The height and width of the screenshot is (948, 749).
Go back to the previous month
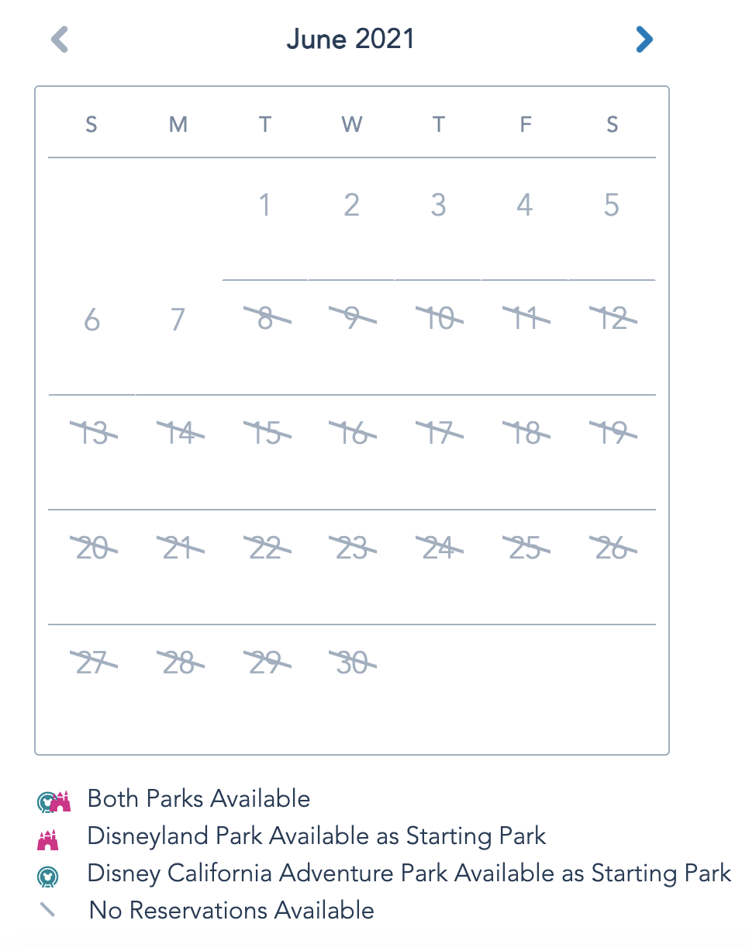(x=60, y=40)
